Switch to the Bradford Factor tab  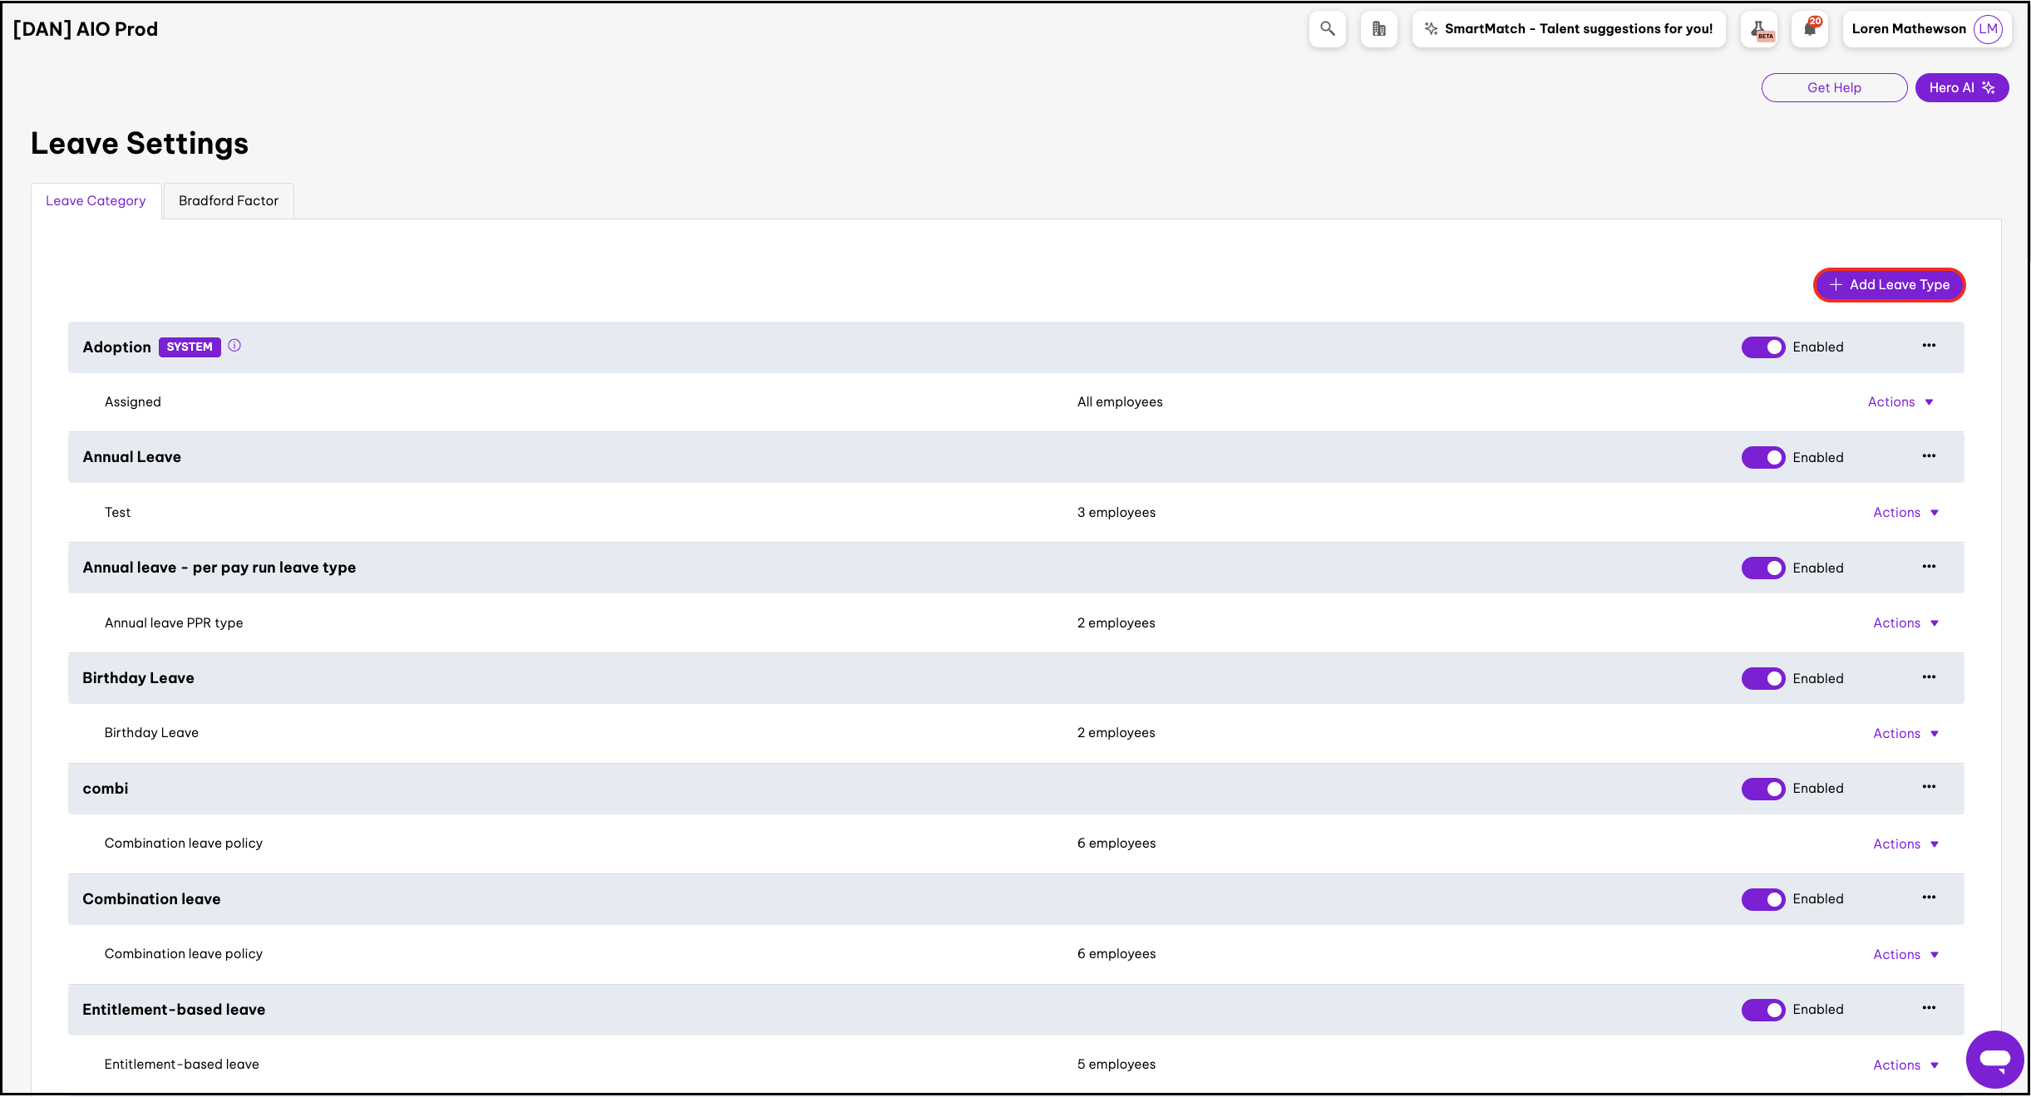point(229,201)
